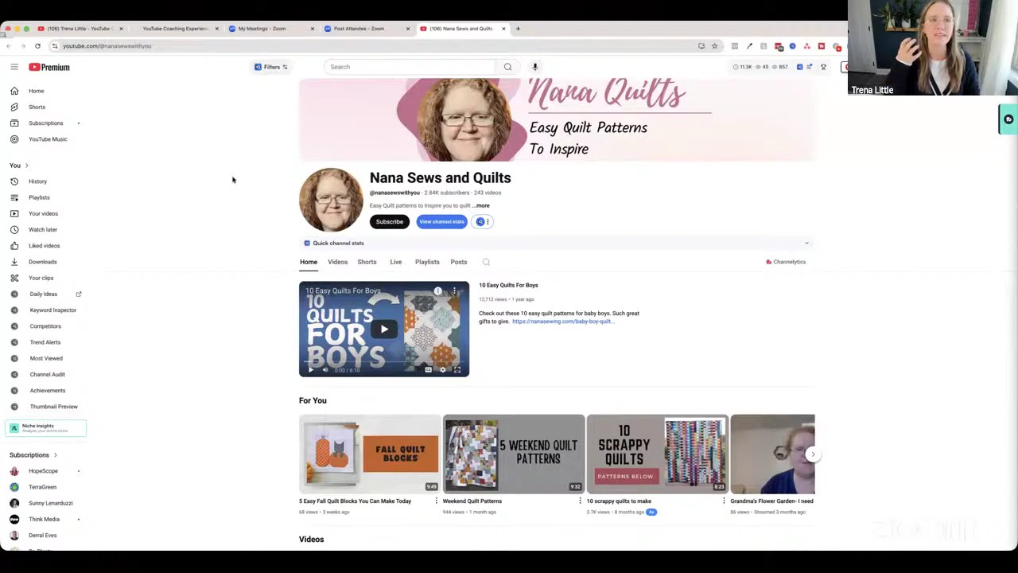Open Downloads in the sidebar
This screenshot has height=573, width=1018.
click(x=42, y=262)
